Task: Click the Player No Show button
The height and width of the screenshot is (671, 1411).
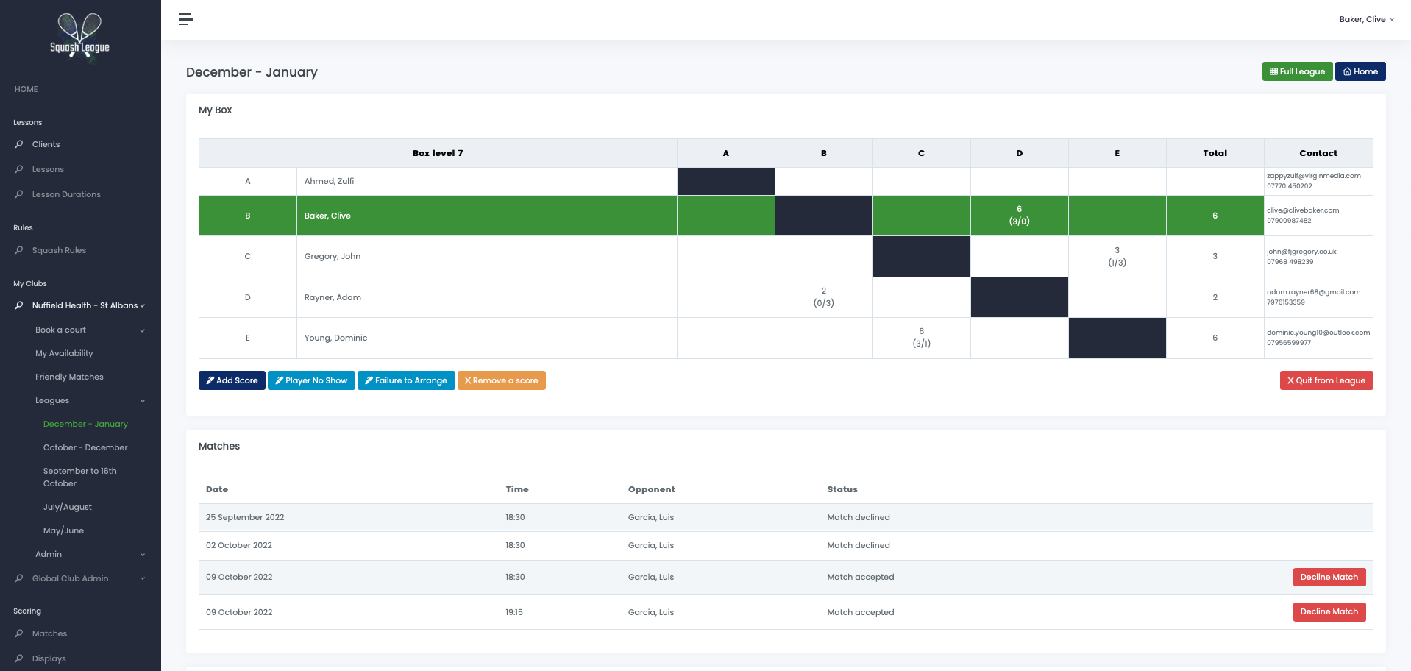Action: [x=311, y=380]
